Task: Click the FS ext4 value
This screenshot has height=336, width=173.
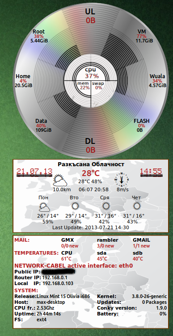Action: point(42,319)
